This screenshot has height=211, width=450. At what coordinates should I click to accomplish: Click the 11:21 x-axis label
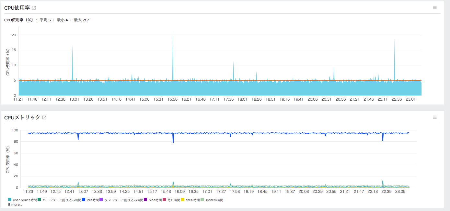click(18, 99)
